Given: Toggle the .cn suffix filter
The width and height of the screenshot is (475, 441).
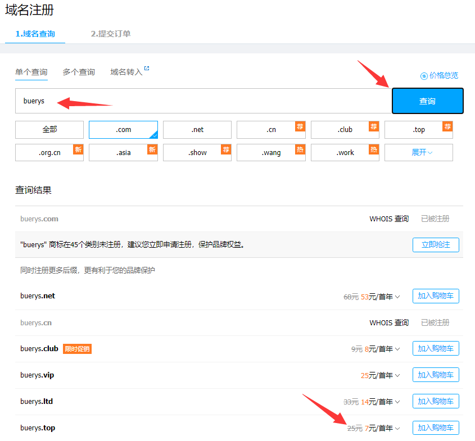Looking at the screenshot, I should [x=271, y=130].
